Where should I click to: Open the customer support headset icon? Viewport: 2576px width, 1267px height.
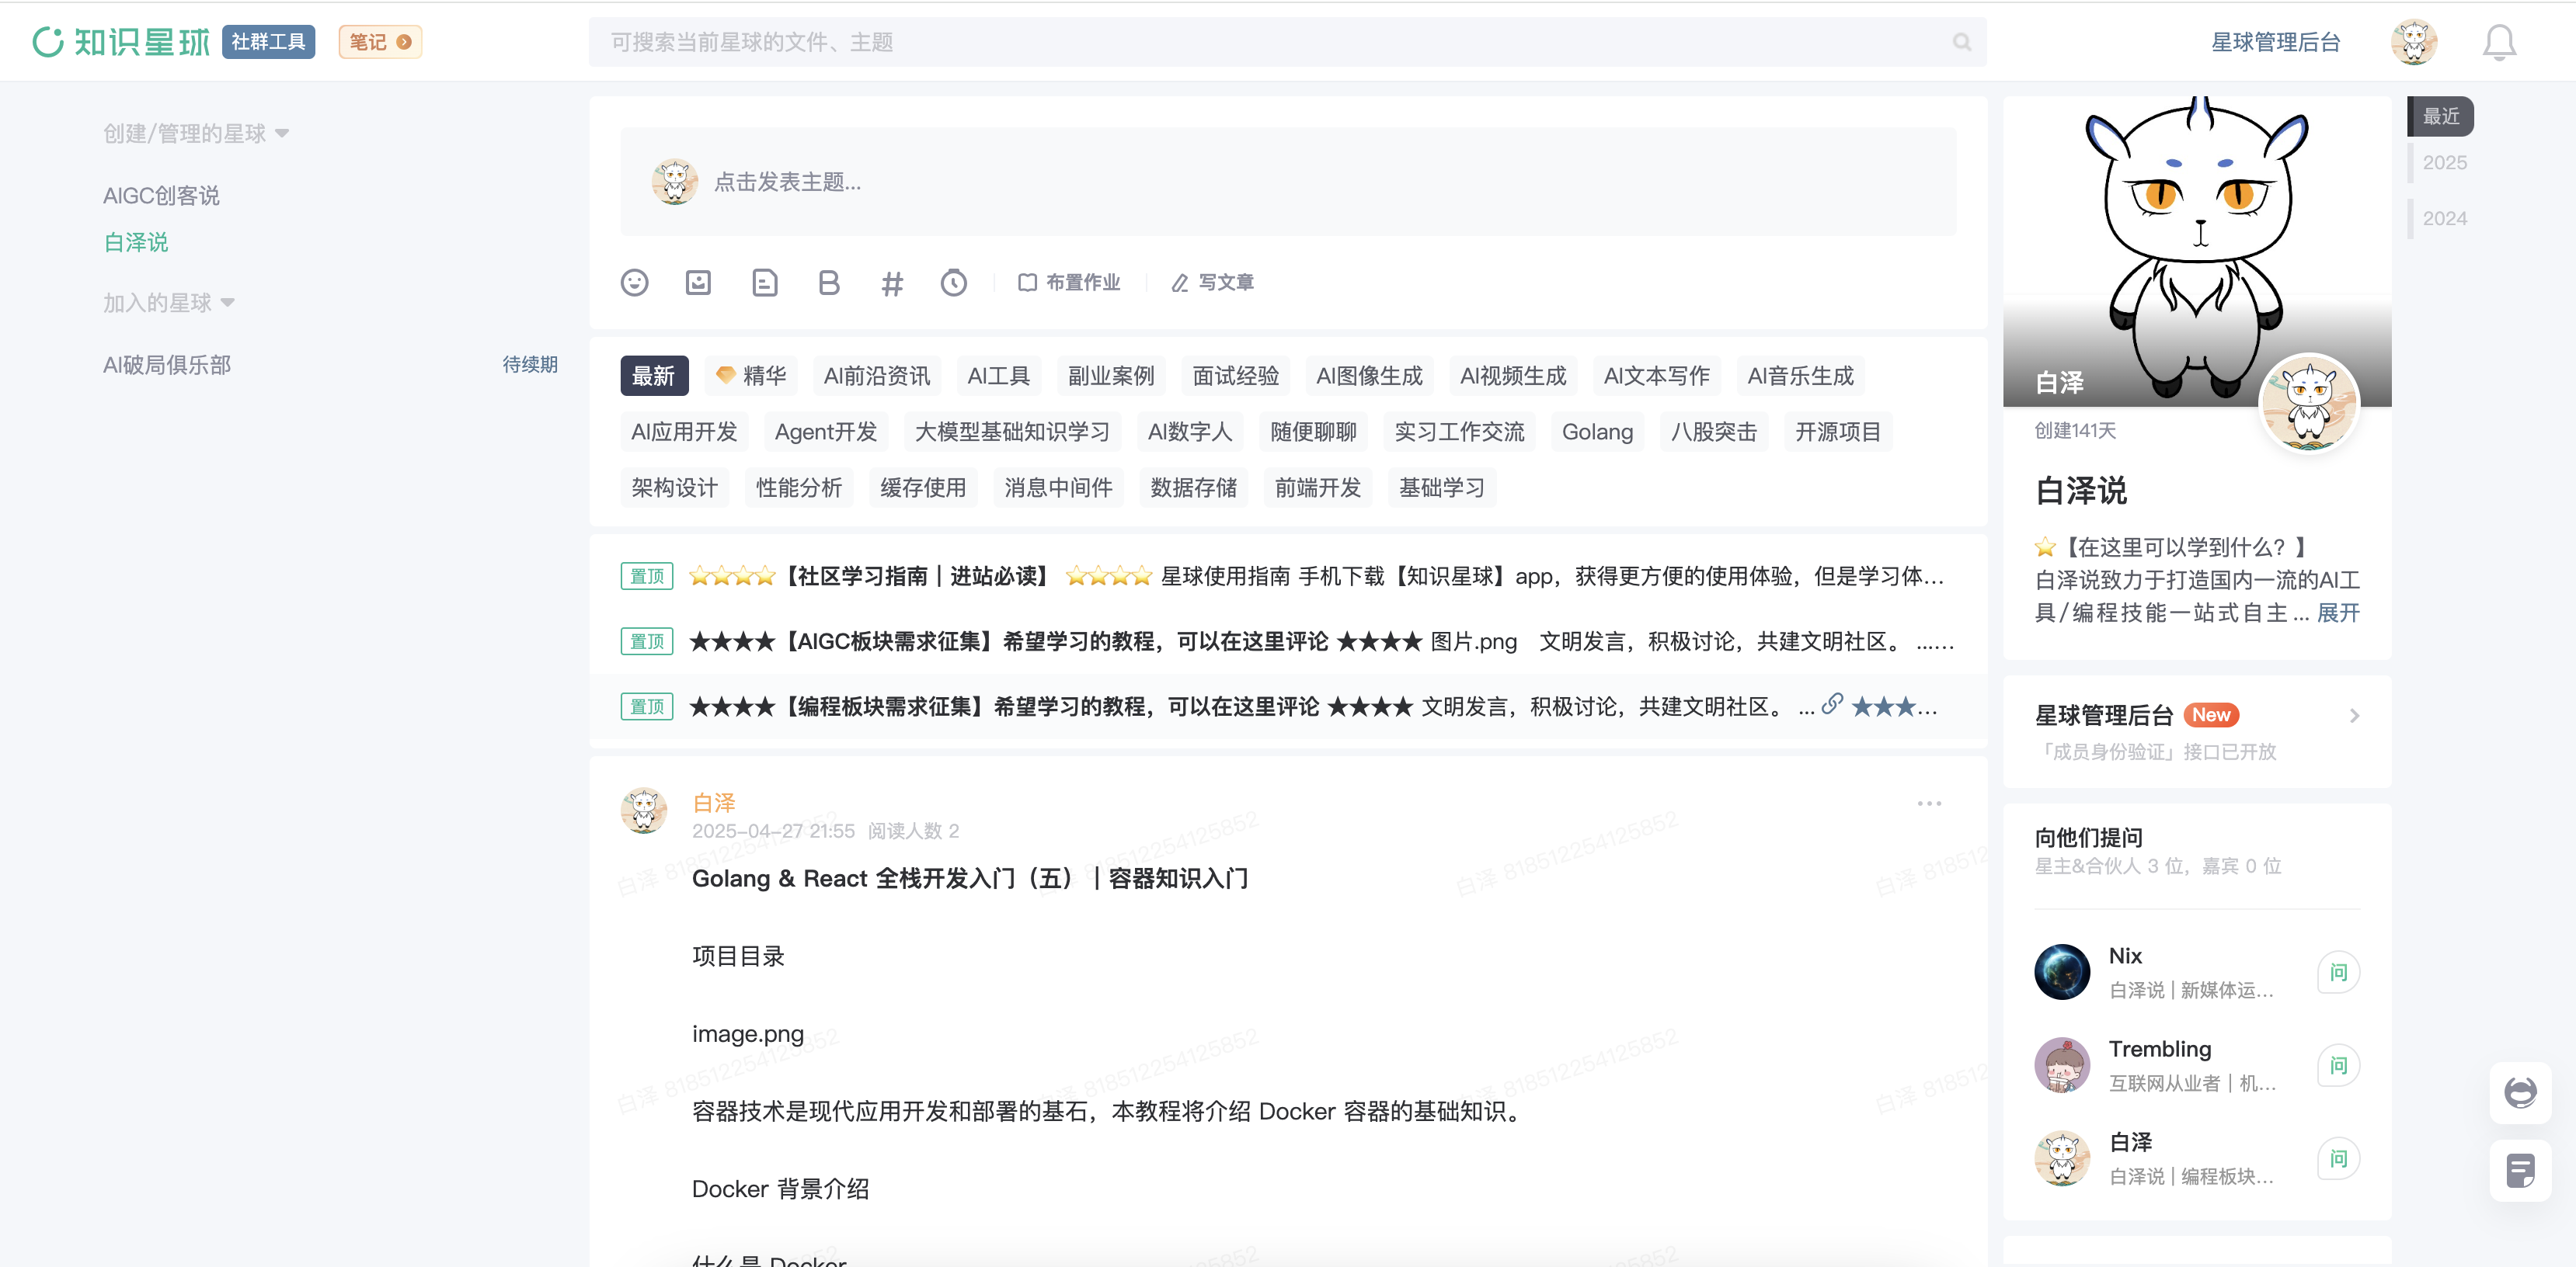(2520, 1092)
